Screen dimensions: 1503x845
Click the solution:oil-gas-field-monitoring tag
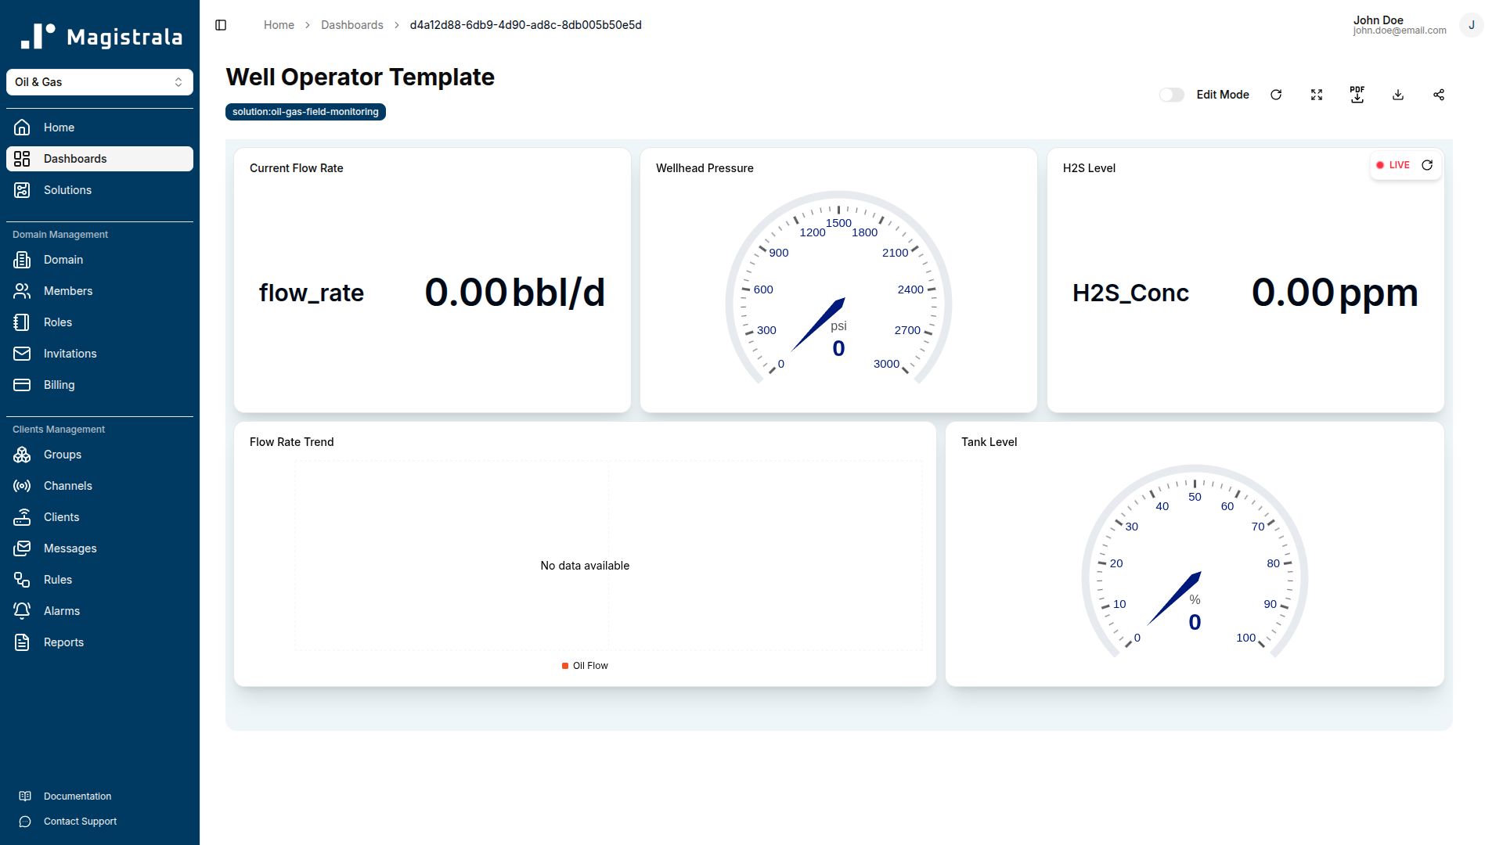305,112
